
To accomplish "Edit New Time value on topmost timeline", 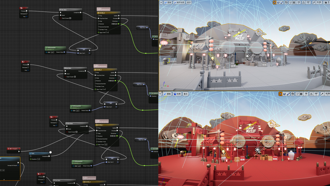I will coord(108,33).
